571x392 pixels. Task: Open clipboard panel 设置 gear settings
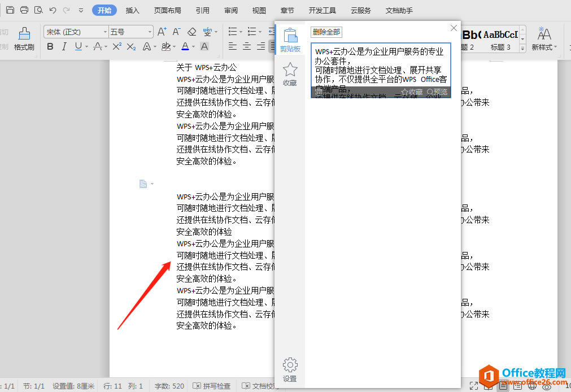(x=290, y=369)
